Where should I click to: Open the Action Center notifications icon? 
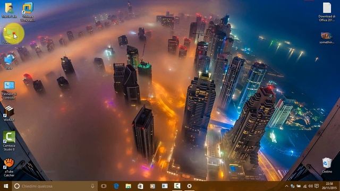(x=317, y=186)
